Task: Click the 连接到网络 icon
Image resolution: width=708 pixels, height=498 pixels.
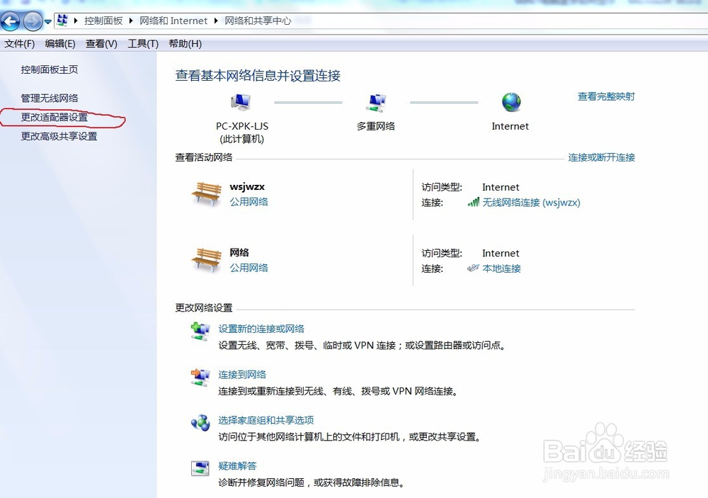Action: [x=201, y=375]
